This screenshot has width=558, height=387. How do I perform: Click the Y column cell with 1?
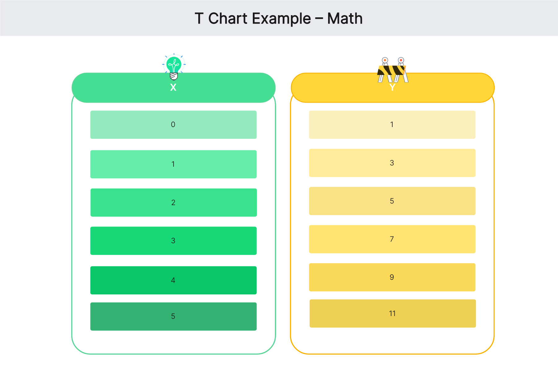(x=392, y=125)
